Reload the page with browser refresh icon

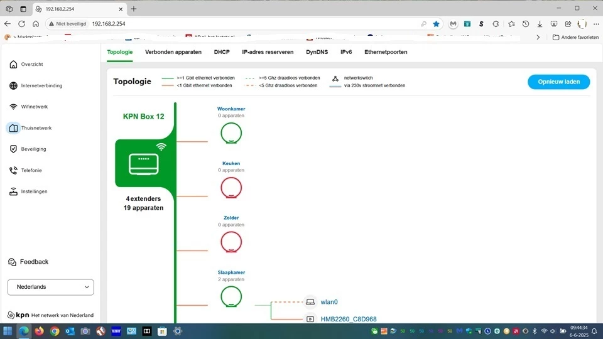(21, 24)
